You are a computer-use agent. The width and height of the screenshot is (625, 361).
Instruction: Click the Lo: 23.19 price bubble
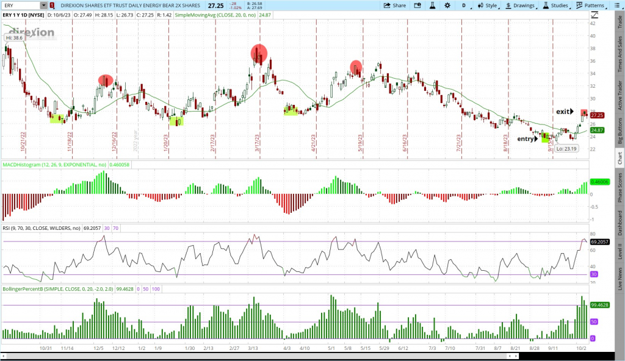[x=566, y=149]
